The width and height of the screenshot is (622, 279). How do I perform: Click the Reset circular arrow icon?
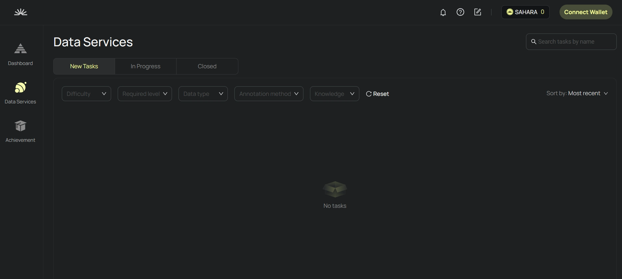click(x=369, y=94)
